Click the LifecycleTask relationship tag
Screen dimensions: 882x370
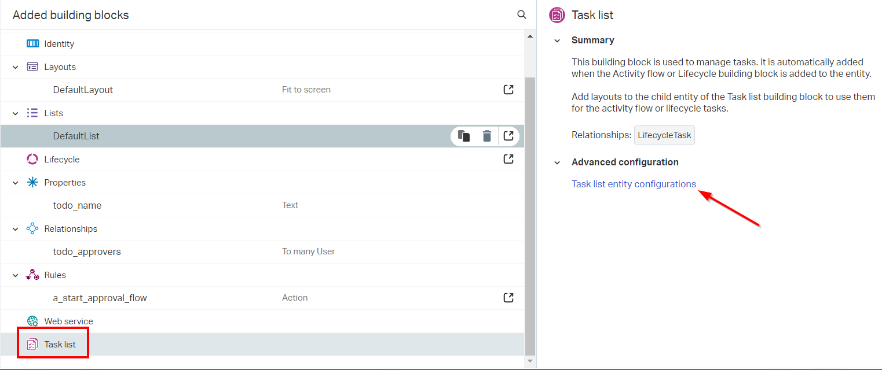(x=664, y=135)
